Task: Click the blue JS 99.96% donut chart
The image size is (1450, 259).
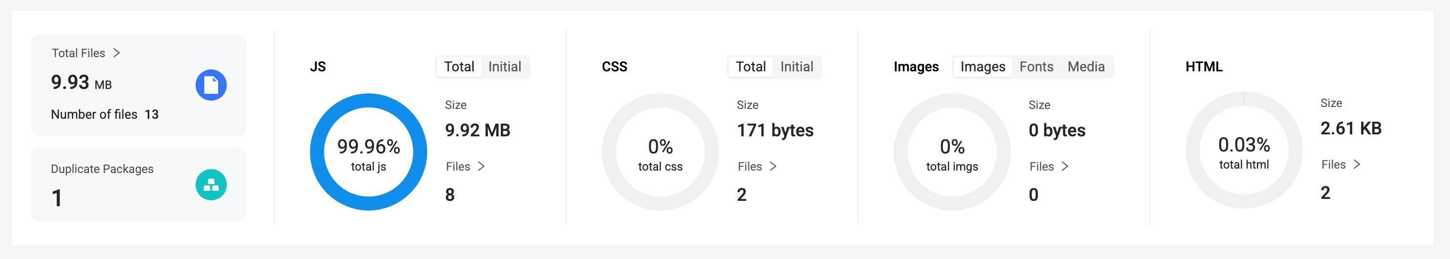Action: point(369,152)
